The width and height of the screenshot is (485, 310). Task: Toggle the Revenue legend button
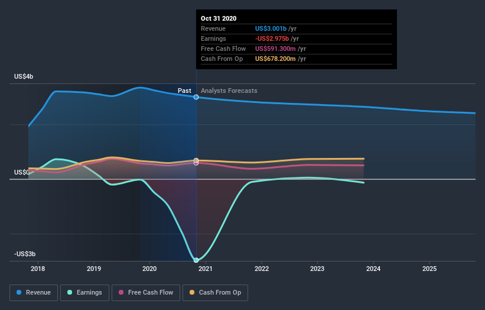(34, 293)
